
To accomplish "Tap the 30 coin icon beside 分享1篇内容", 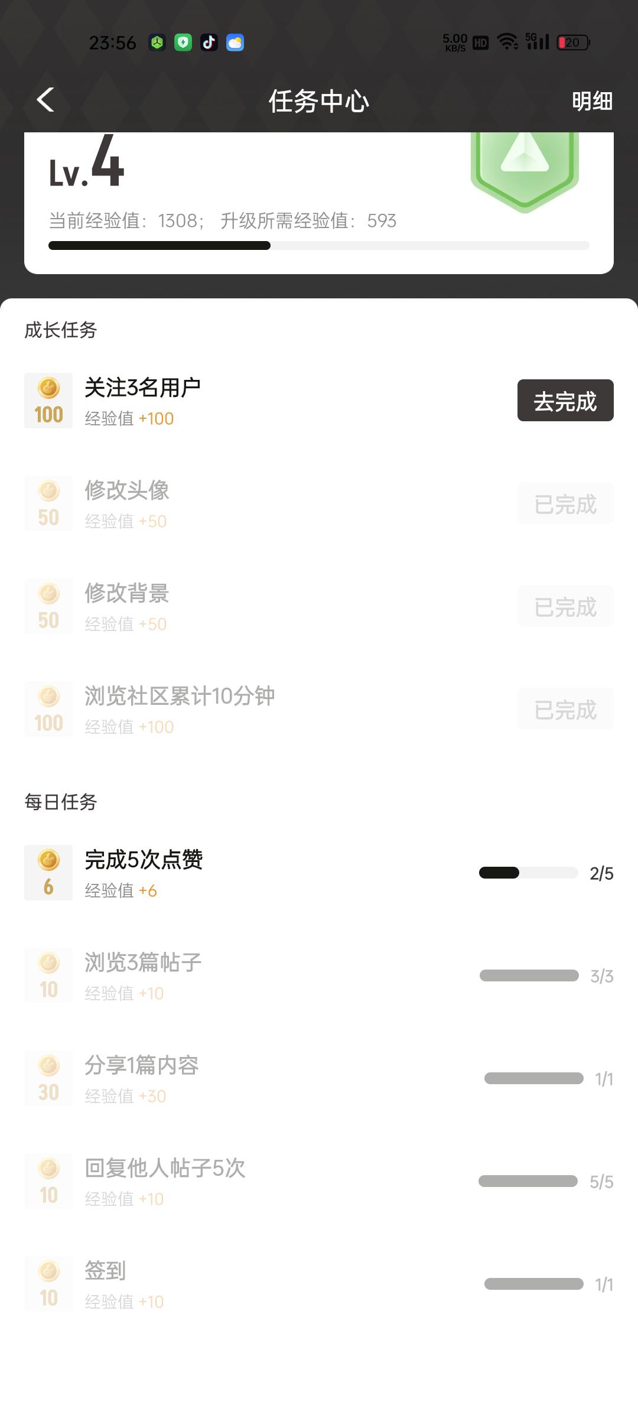I will point(48,1078).
